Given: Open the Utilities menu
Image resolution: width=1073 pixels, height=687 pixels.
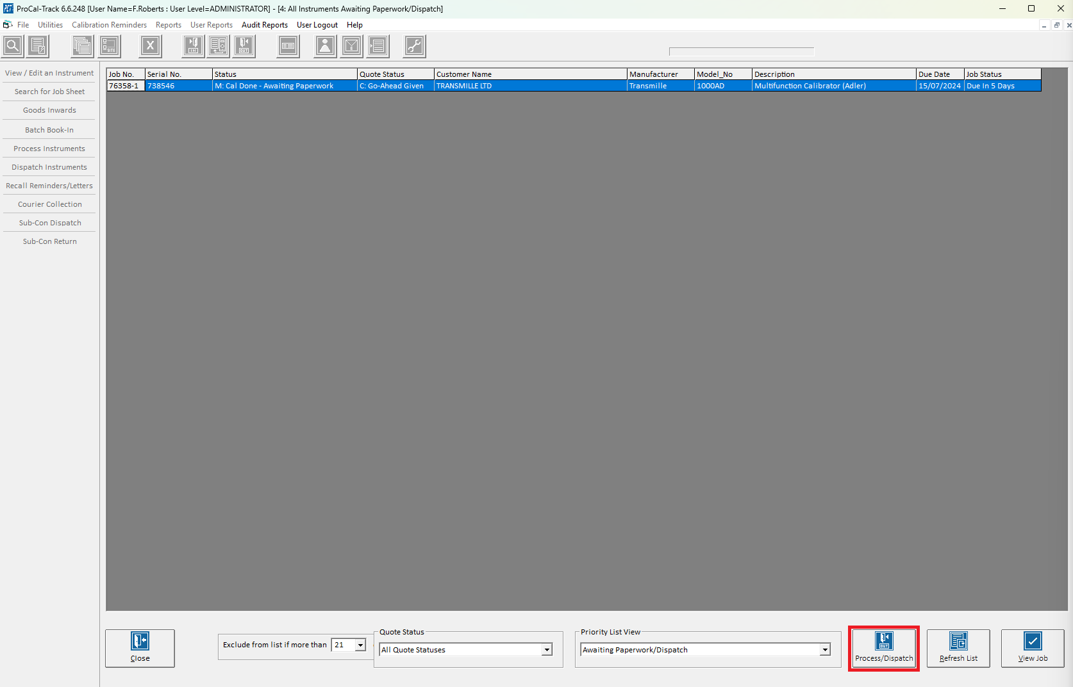Looking at the screenshot, I should [50, 25].
